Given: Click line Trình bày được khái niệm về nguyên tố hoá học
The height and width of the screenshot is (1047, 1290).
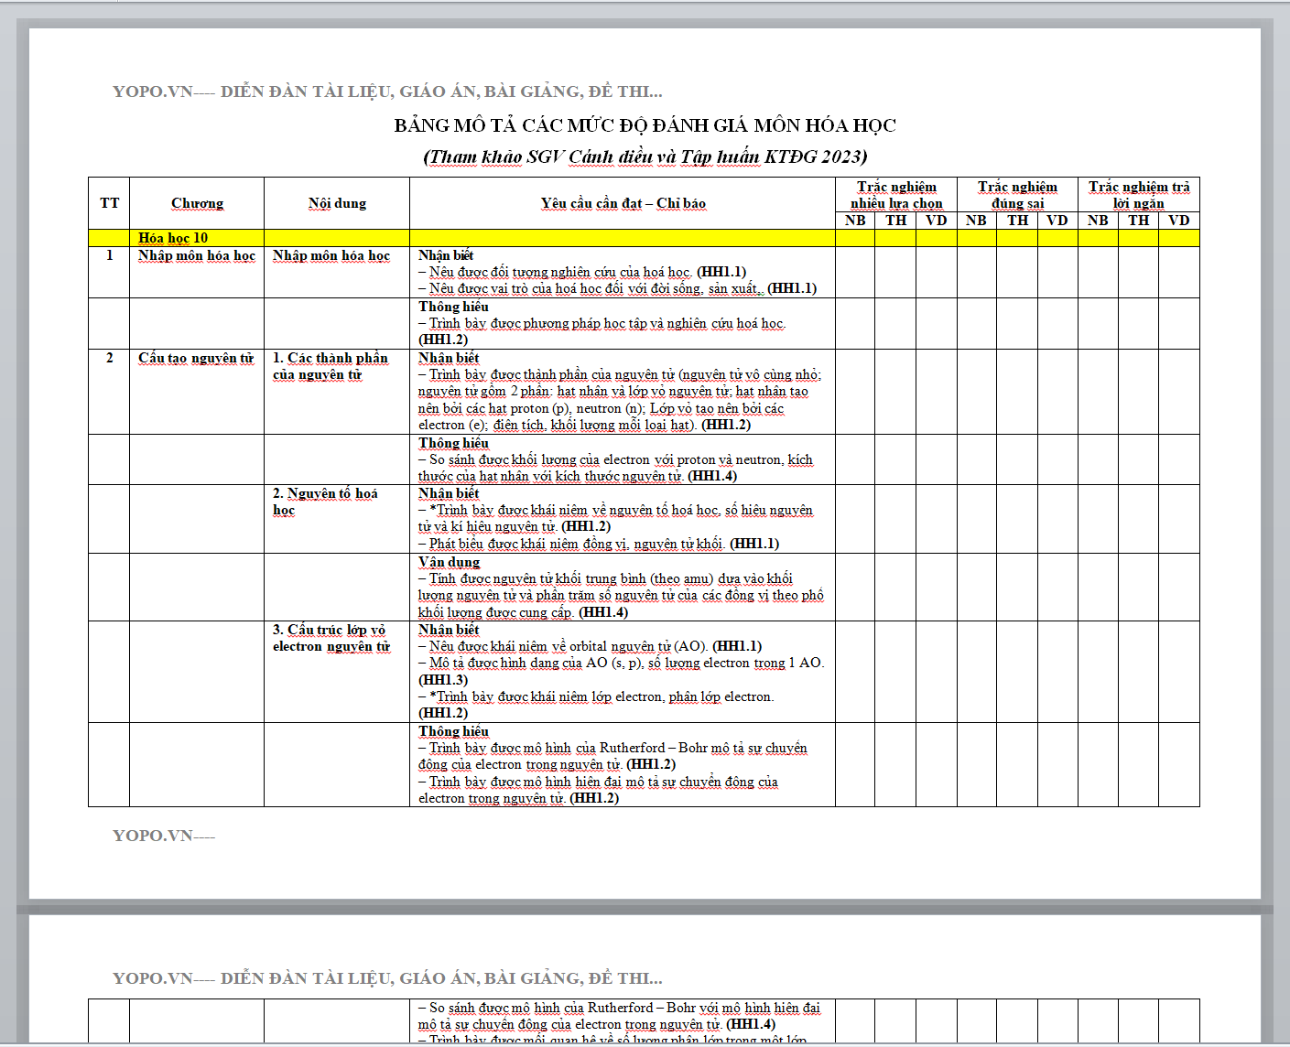Looking at the screenshot, I should click(x=615, y=518).
